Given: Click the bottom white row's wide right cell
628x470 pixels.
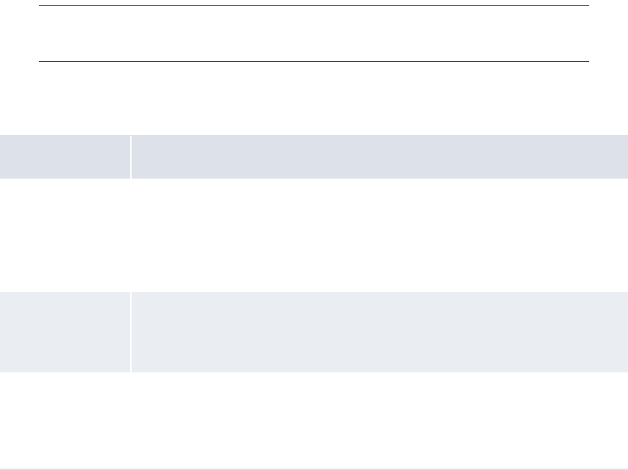Looking at the screenshot, I should coord(379,420).
